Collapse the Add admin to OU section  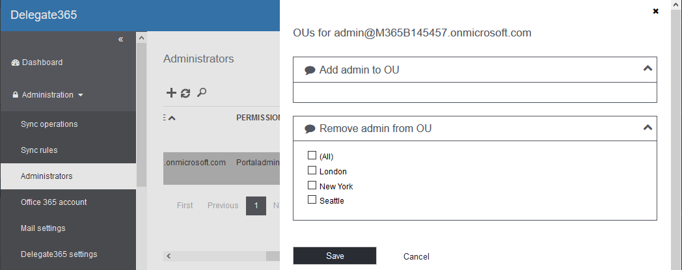647,68
